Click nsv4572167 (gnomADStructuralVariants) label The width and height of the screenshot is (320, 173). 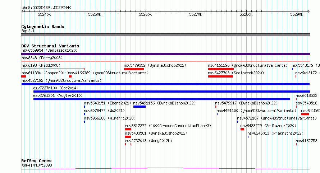277,118
